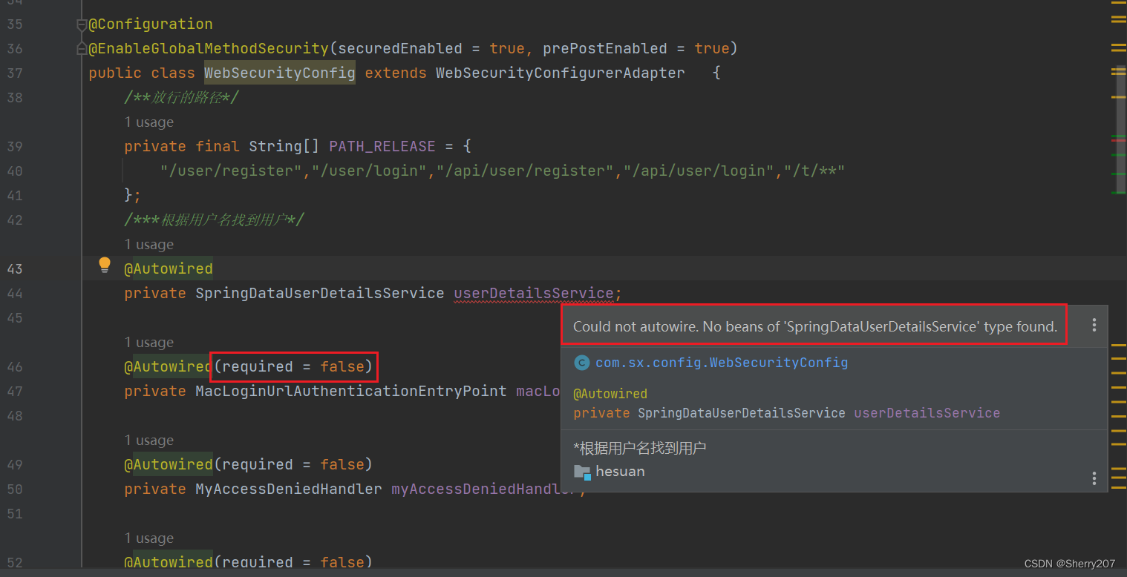
Task: Click '1 usage' hint above PATH_RELEASE
Action: pyautogui.click(x=149, y=122)
